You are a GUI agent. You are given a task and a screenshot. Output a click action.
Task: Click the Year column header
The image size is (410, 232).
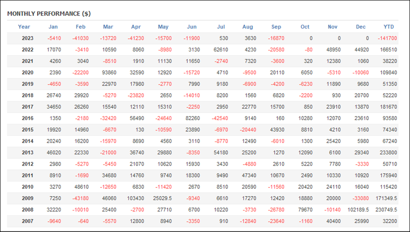(x=24, y=27)
